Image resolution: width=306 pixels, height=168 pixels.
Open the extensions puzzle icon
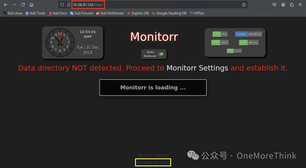(292, 5)
